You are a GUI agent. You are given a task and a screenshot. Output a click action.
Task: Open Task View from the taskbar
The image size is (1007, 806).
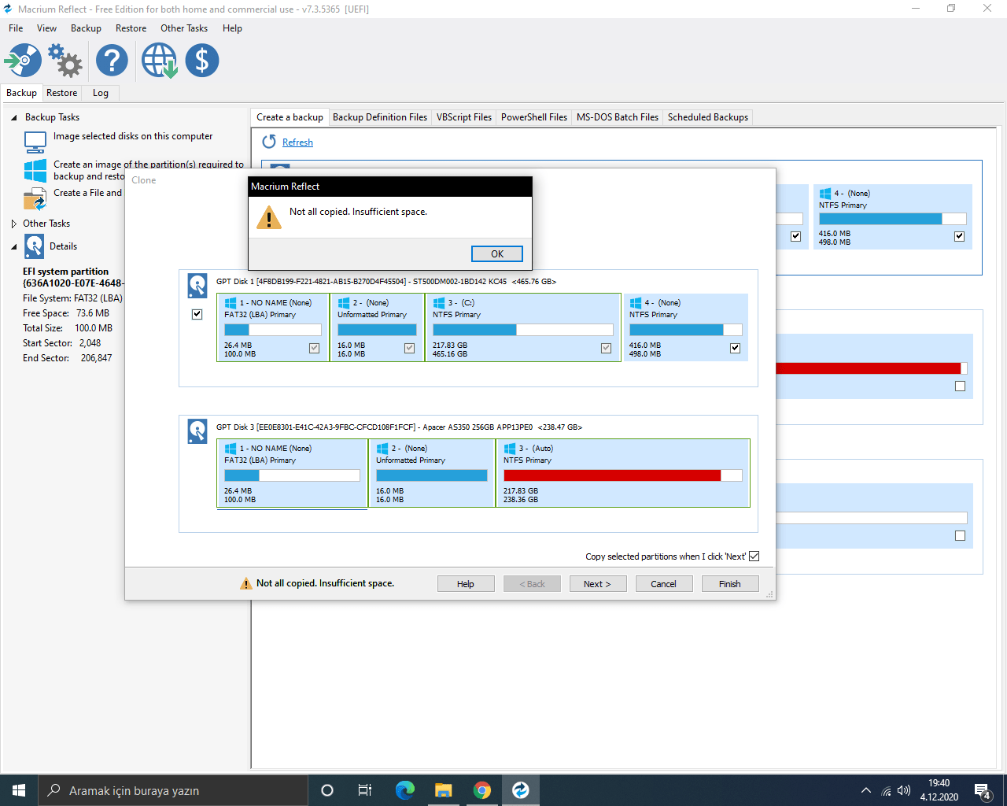click(x=365, y=790)
